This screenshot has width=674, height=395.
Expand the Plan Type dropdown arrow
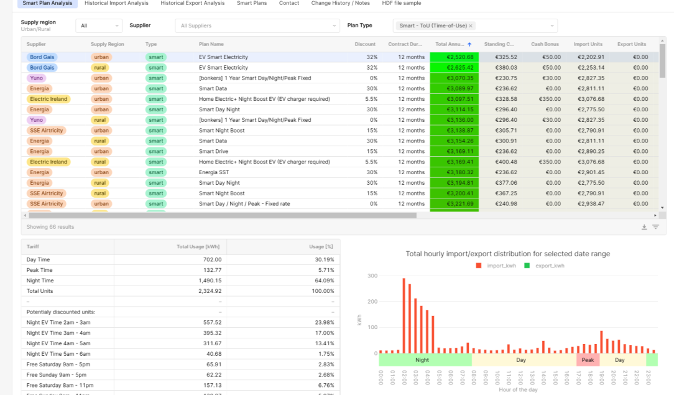coord(552,26)
